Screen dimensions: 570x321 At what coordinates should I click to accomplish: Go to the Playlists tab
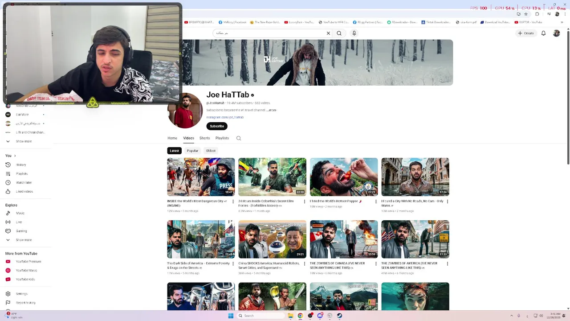(222, 138)
